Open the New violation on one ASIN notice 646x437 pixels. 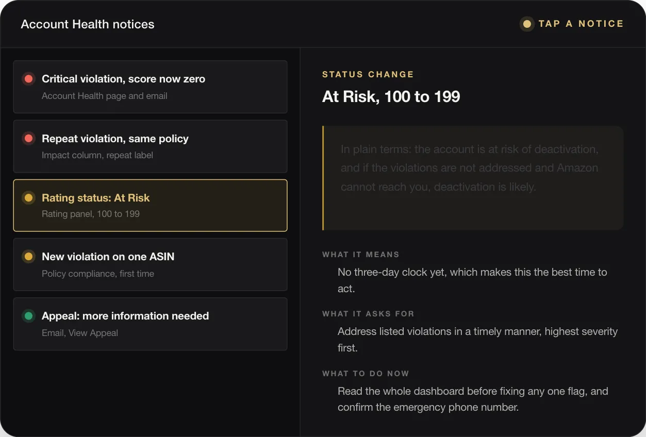pos(150,264)
